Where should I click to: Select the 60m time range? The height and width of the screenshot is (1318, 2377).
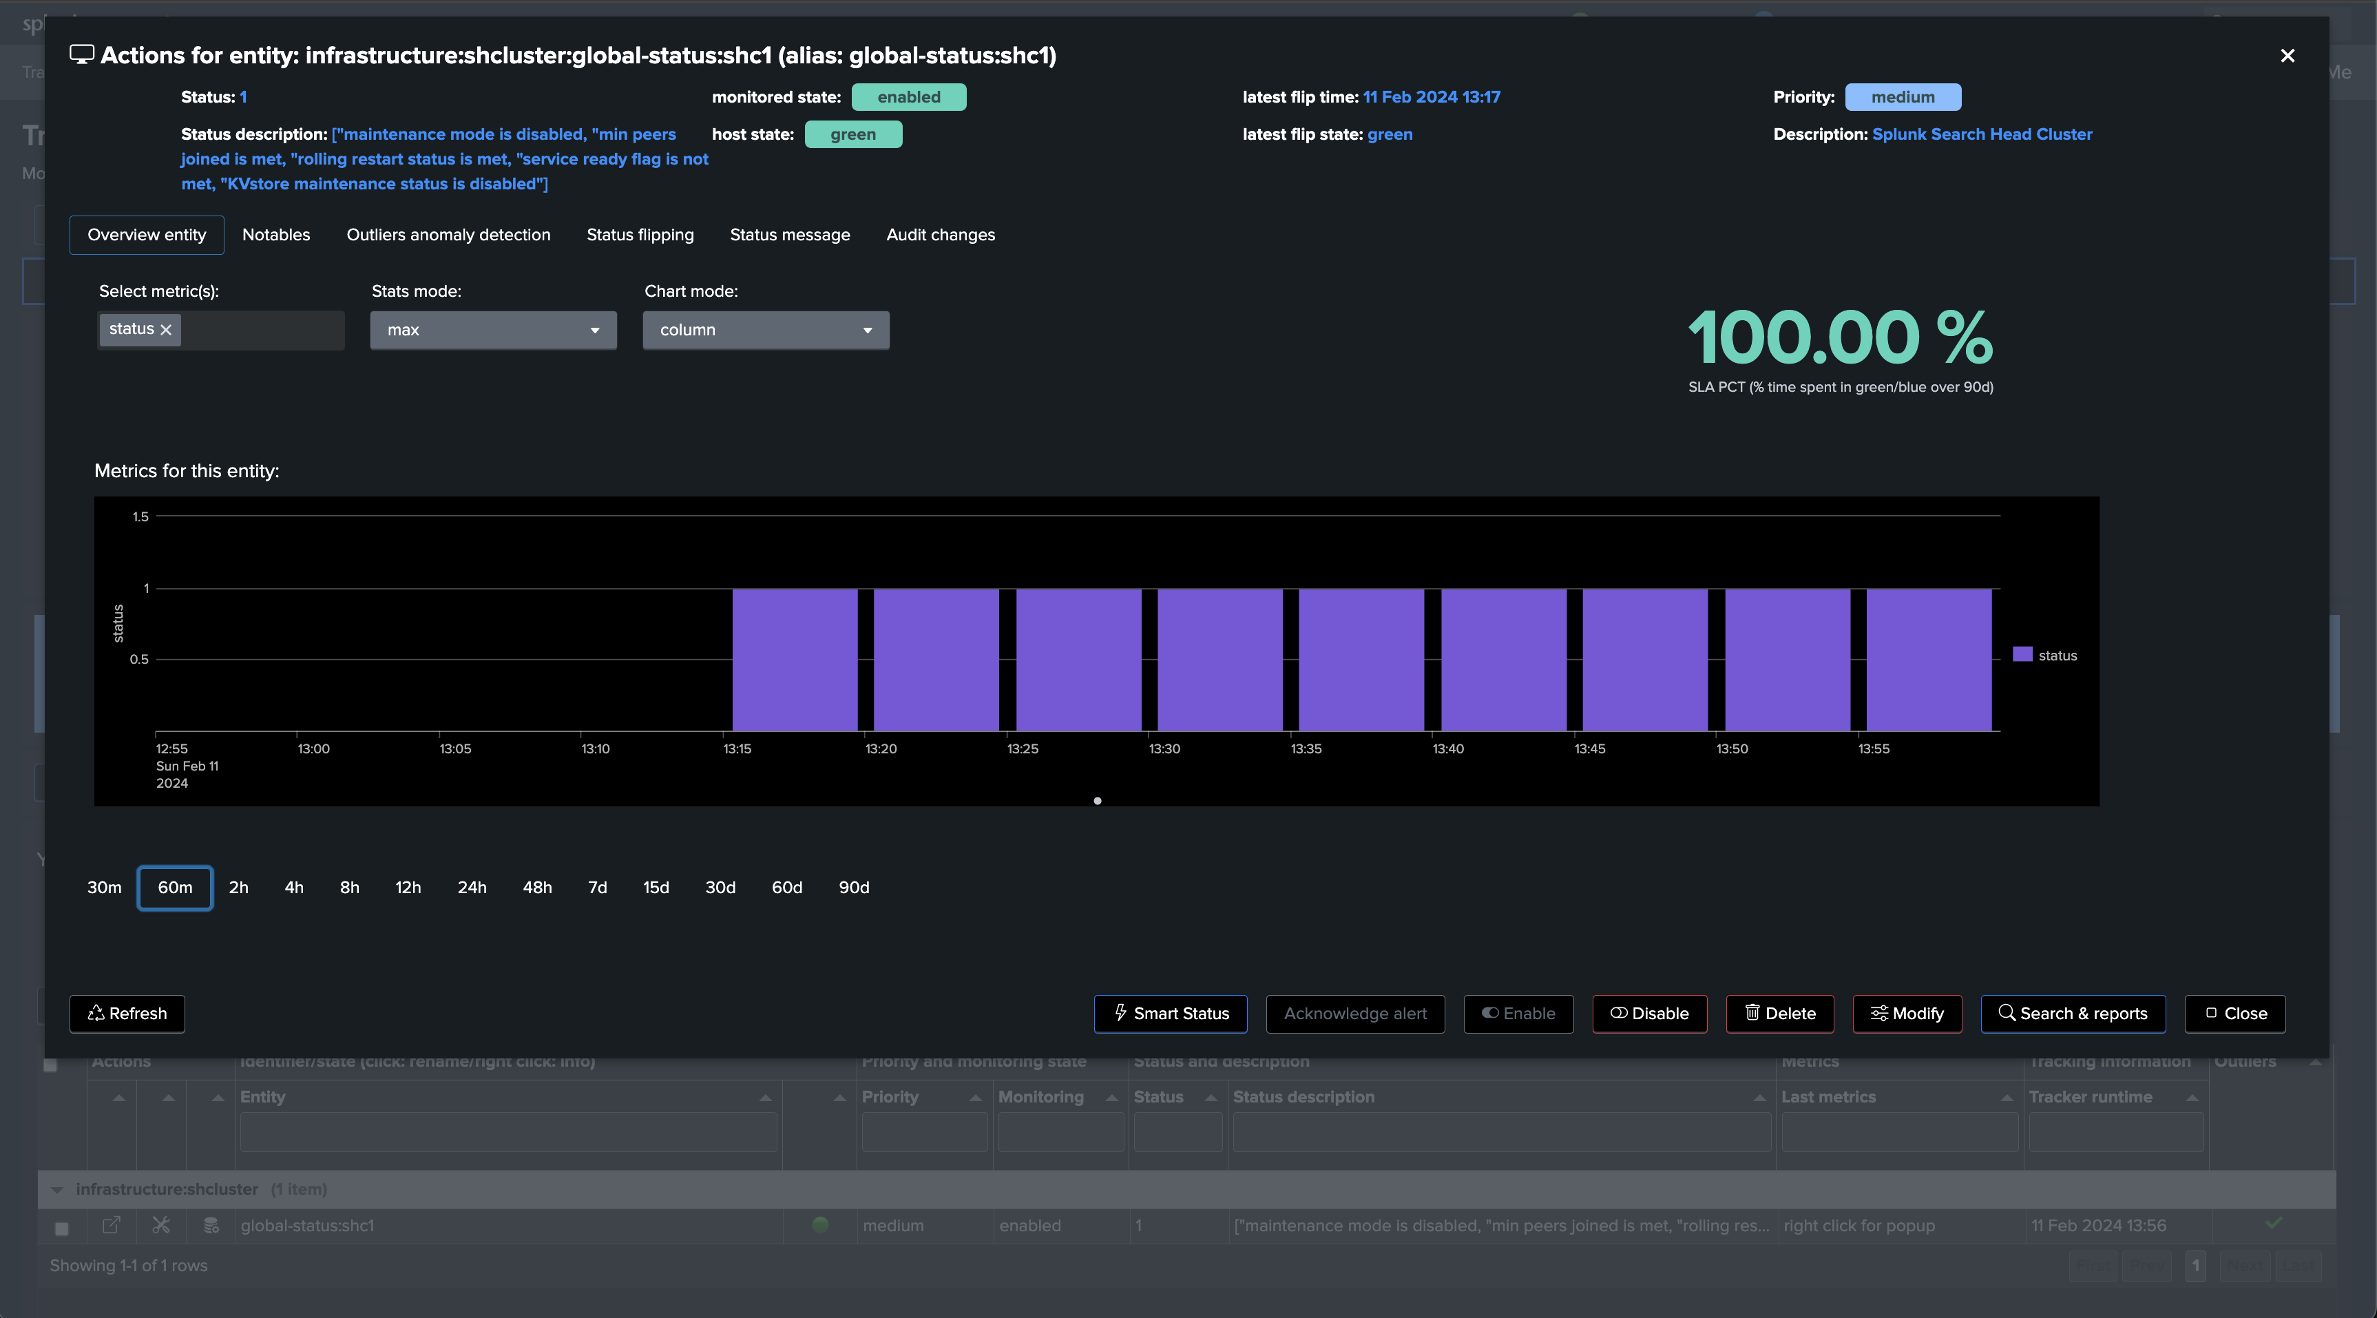(x=176, y=887)
